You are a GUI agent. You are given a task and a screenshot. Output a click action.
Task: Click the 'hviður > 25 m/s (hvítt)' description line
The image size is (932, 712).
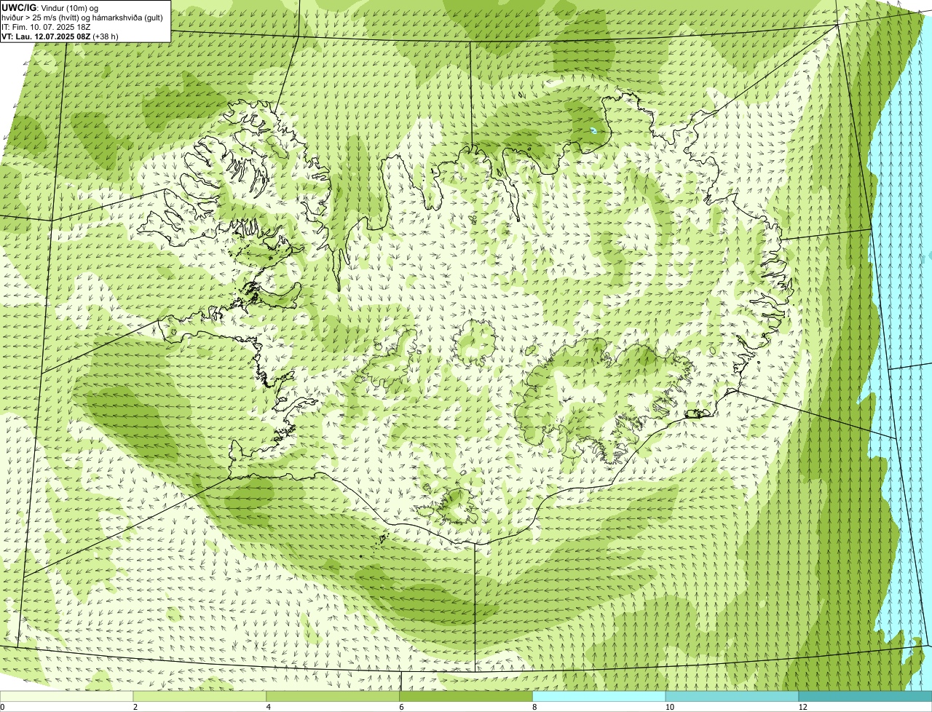[x=82, y=17]
